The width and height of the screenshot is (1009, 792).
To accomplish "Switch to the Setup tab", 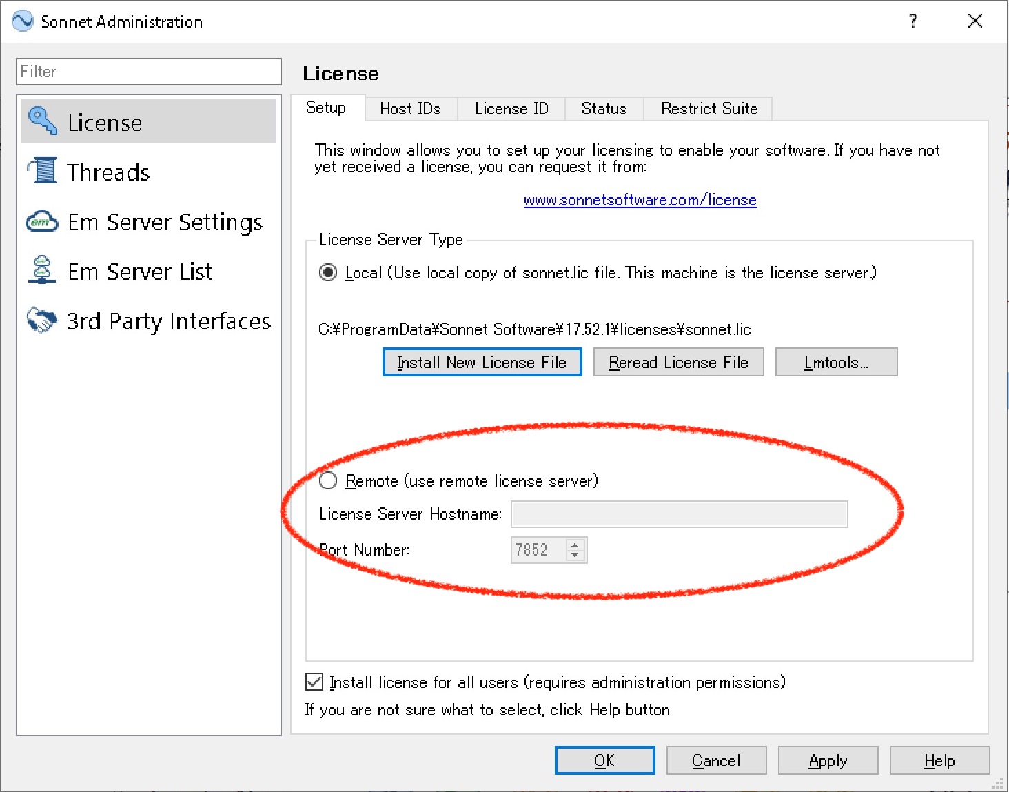I will click(x=326, y=108).
